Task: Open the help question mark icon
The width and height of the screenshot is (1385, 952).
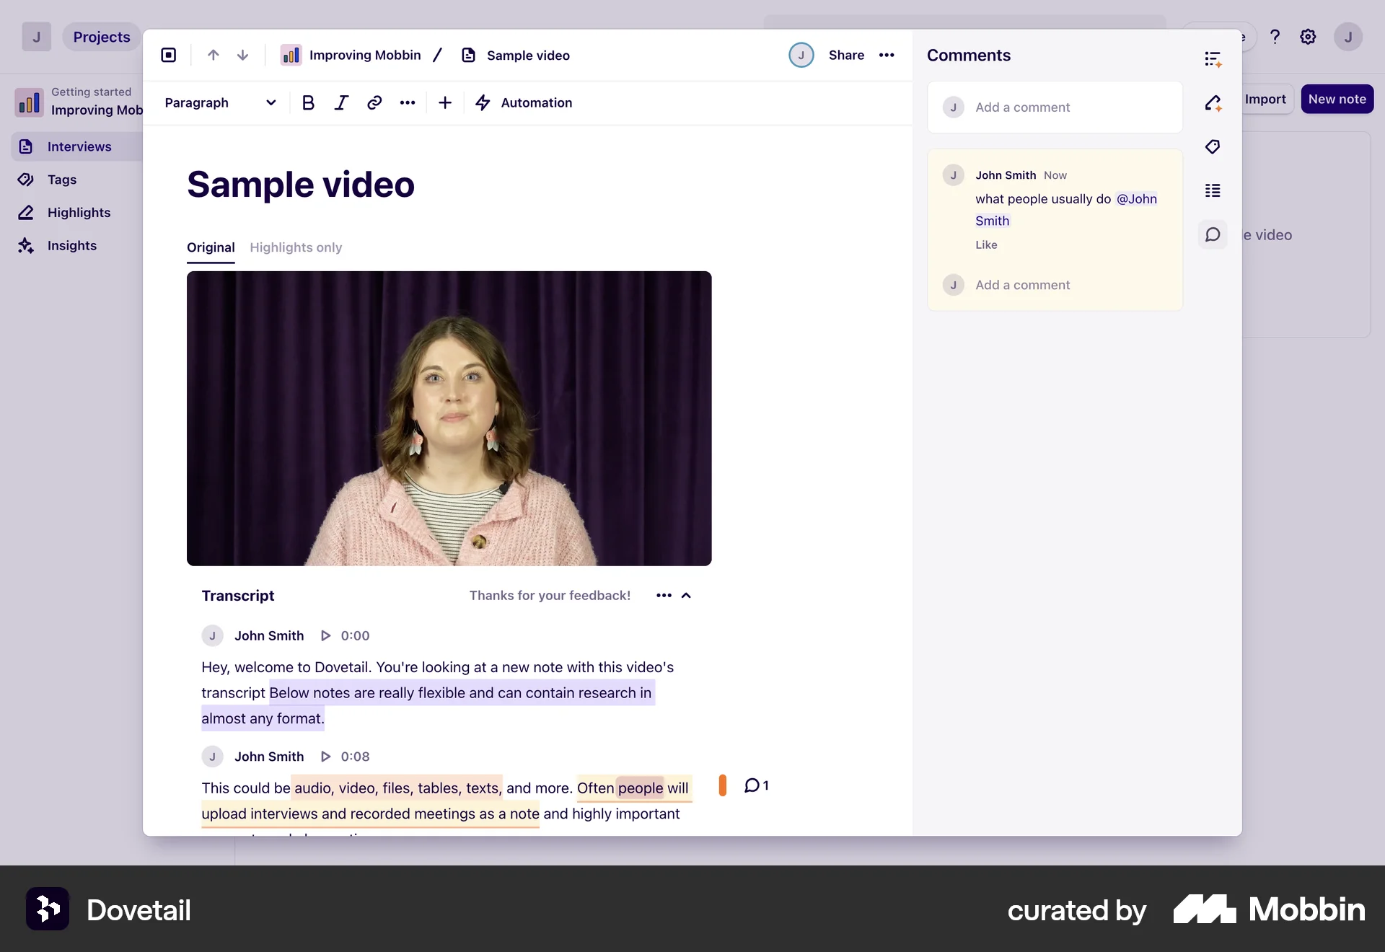Action: (x=1275, y=37)
